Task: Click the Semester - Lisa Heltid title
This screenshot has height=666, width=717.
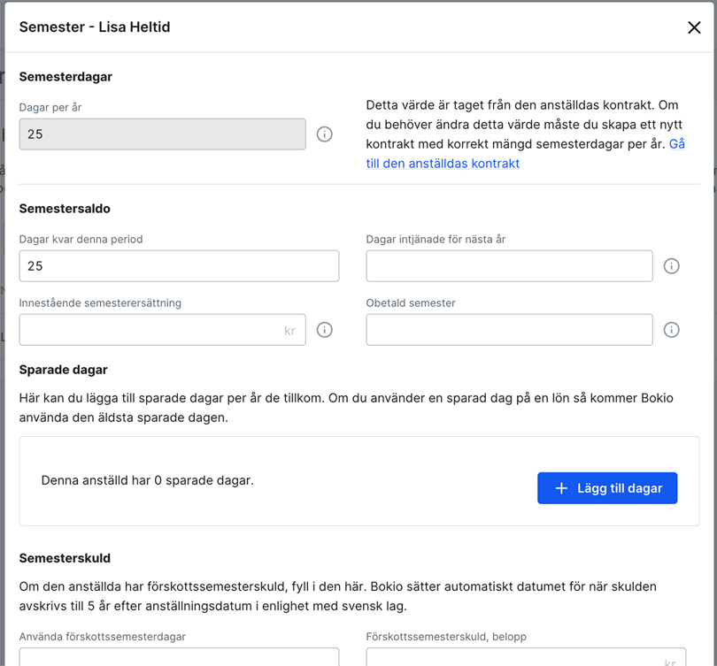Action: [x=95, y=27]
